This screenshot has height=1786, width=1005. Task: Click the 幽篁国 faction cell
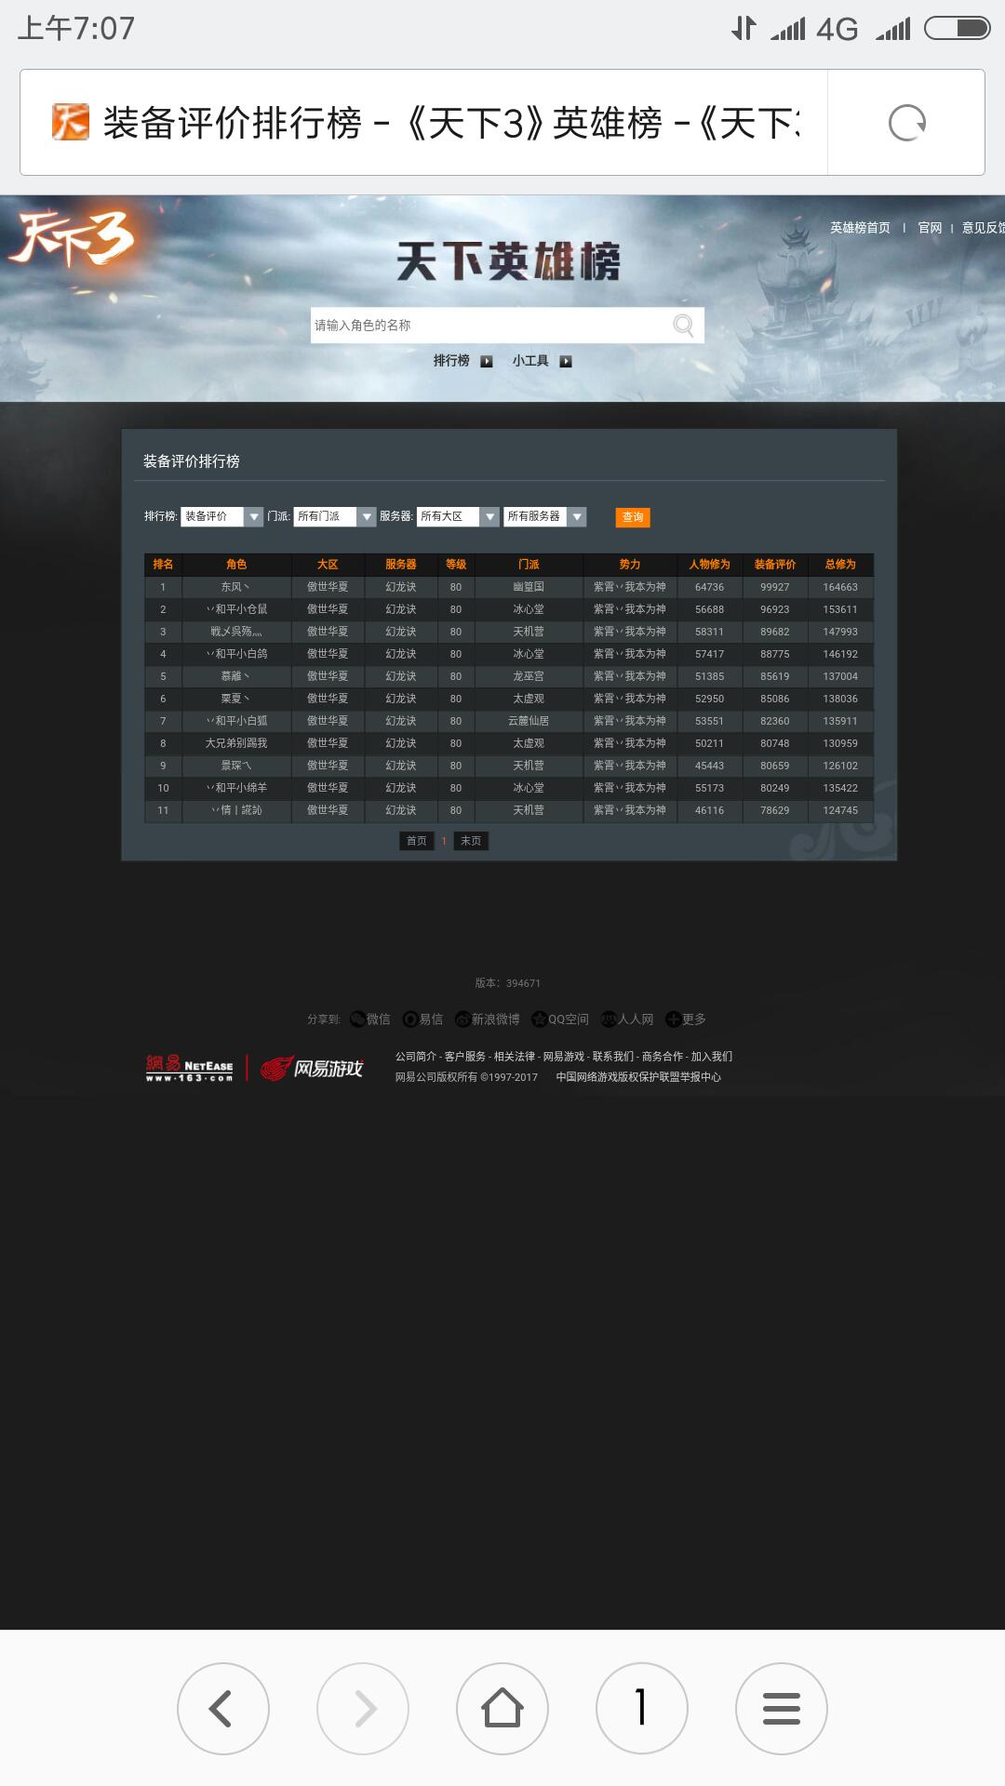(x=529, y=587)
